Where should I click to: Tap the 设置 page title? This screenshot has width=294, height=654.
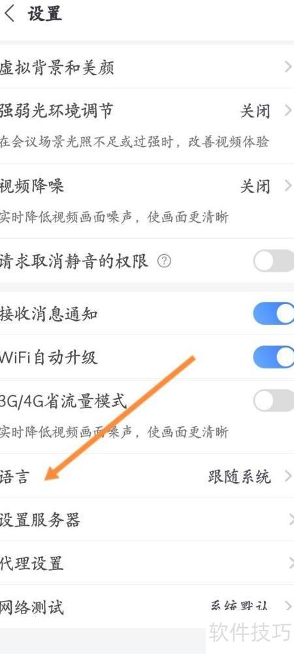click(45, 13)
